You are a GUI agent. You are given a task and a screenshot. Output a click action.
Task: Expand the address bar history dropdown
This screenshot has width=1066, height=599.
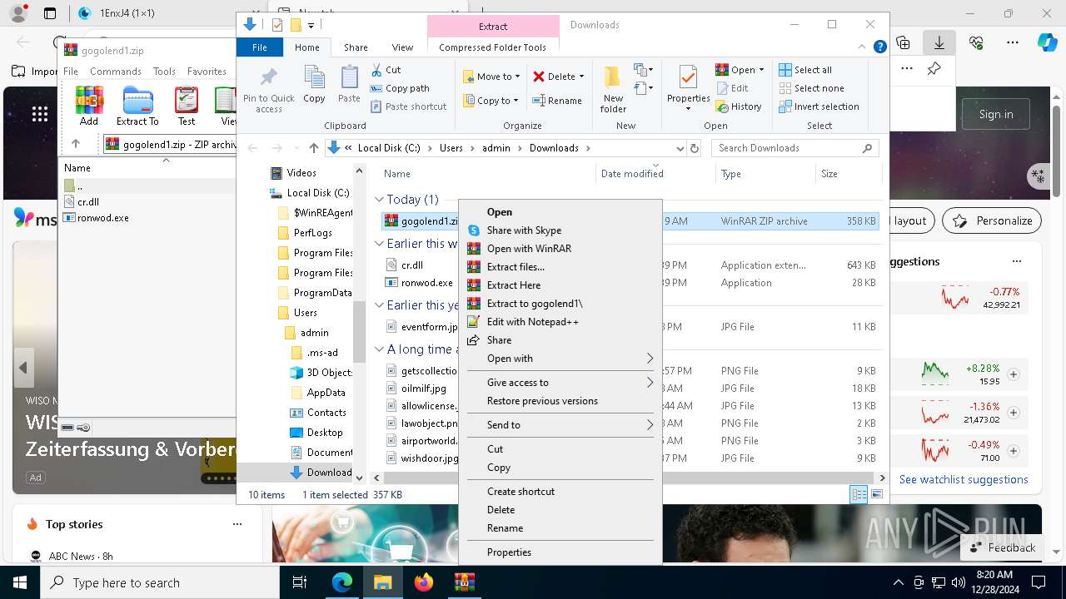point(680,148)
